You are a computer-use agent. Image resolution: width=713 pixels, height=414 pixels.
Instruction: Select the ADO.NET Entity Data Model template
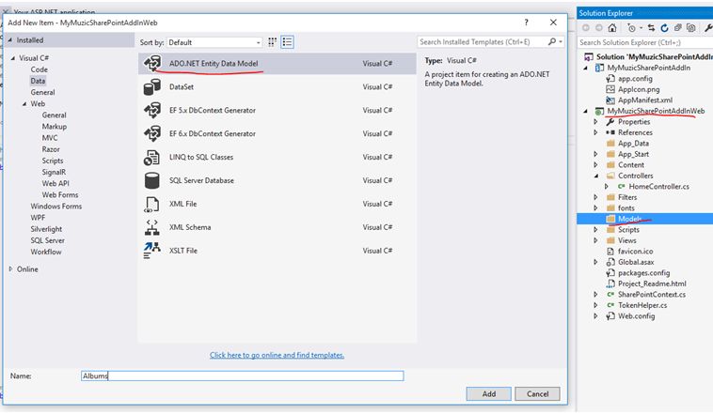coord(277,64)
